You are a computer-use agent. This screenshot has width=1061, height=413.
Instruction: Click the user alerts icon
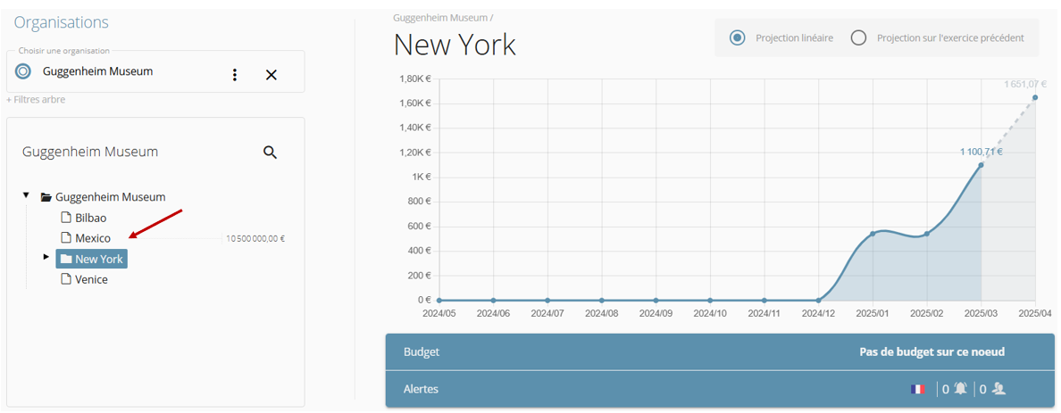[x=999, y=389]
